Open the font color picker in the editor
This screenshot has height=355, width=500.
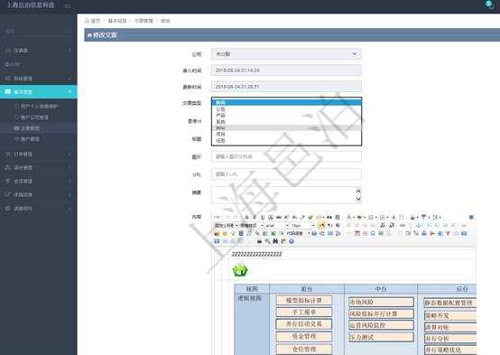click(x=350, y=218)
